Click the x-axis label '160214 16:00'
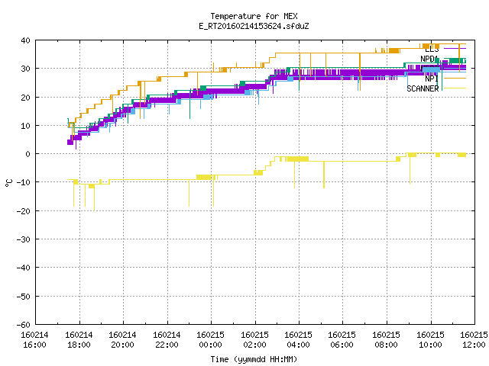The image size is (489, 366). click(x=34, y=339)
